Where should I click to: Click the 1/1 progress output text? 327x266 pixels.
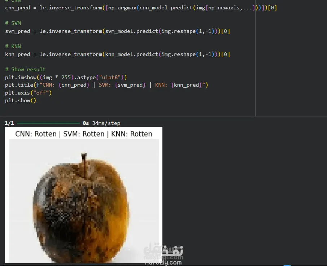click(x=9, y=123)
